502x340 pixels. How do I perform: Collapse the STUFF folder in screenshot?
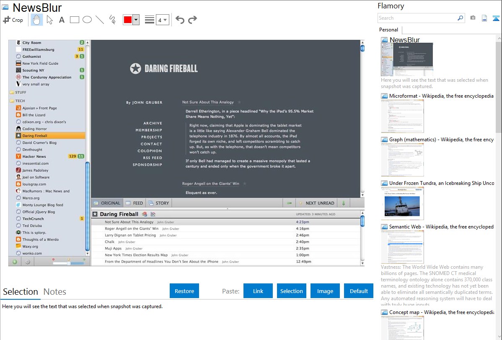tap(18, 92)
